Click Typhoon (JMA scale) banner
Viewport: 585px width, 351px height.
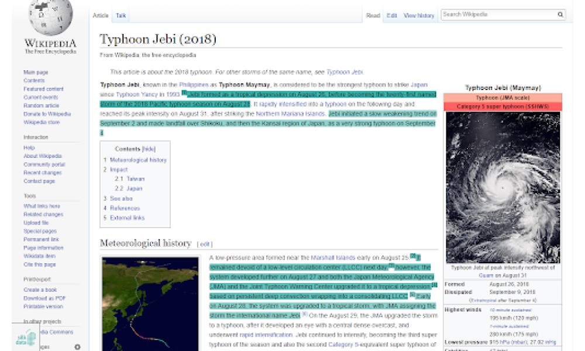(x=503, y=98)
